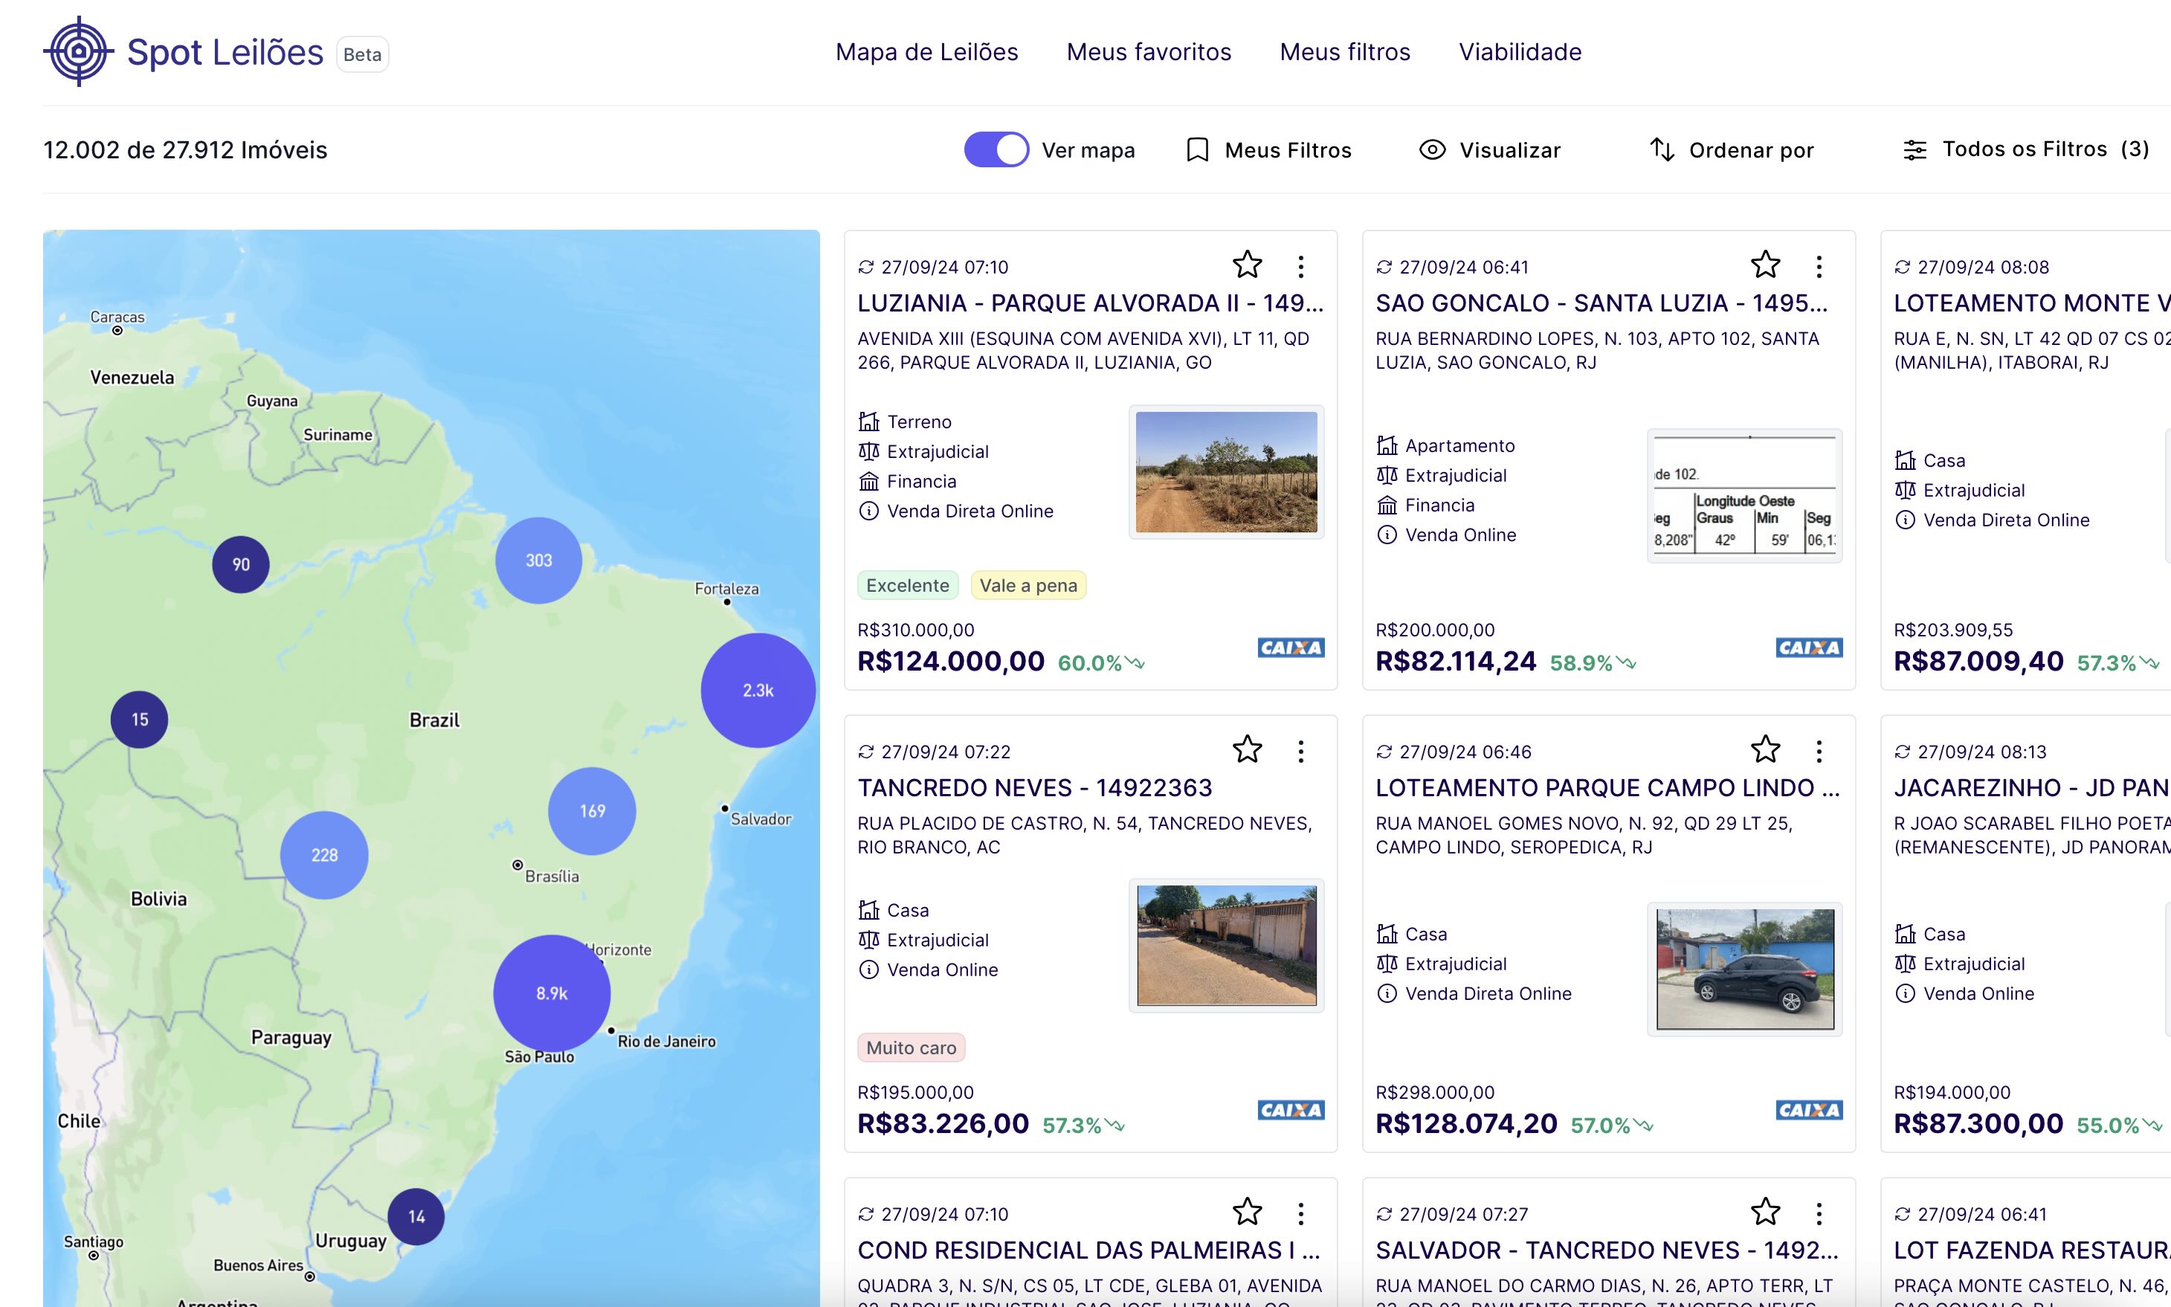Open the Viabilidade page
This screenshot has height=1307, width=2171.
click(1520, 52)
